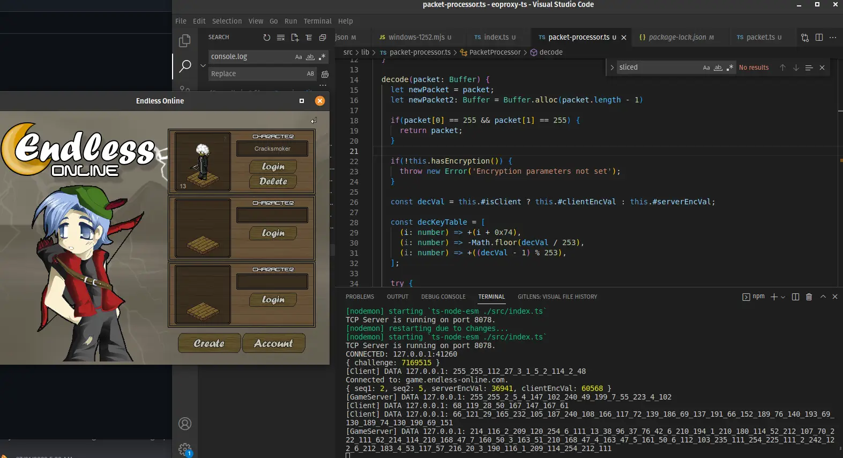Open new search editor icon
The image size is (843, 458).
click(x=295, y=38)
